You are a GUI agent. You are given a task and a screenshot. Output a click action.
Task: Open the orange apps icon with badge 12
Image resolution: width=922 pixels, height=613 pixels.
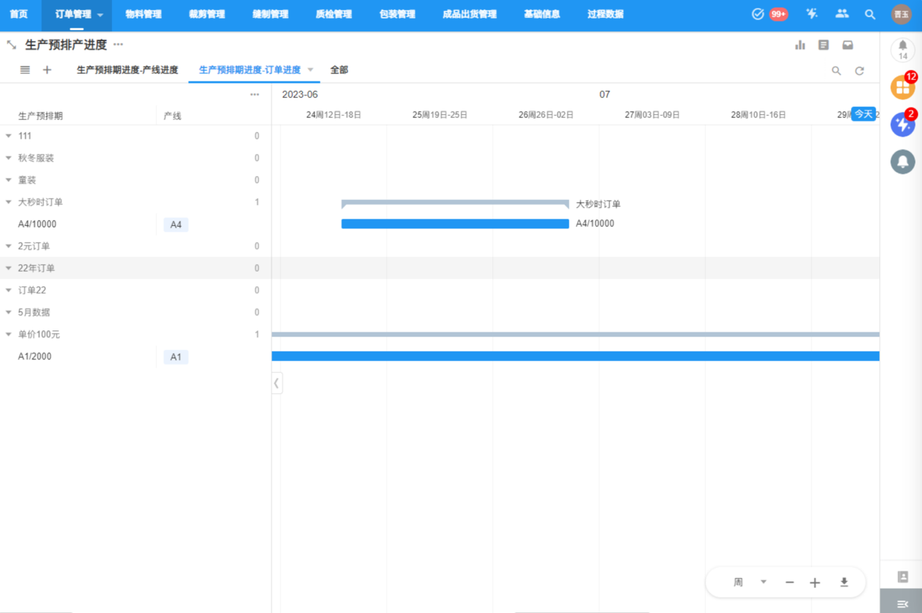coord(903,87)
